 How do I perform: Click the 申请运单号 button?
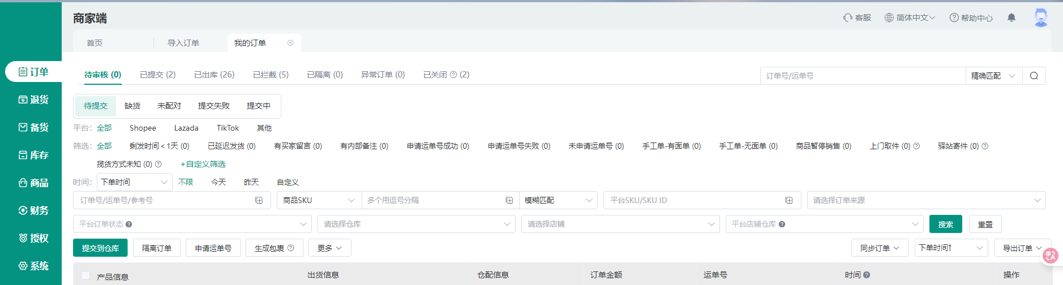(x=213, y=248)
